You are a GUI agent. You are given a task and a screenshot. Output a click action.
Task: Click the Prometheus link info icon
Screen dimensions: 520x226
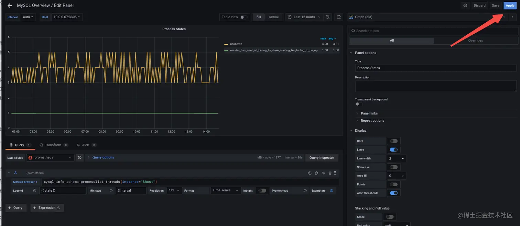point(305,191)
